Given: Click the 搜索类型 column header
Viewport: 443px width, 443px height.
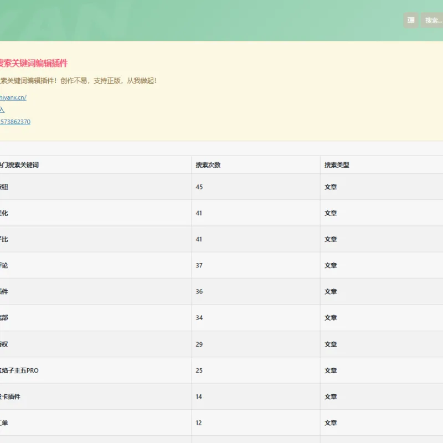Looking at the screenshot, I should pyautogui.click(x=337, y=164).
